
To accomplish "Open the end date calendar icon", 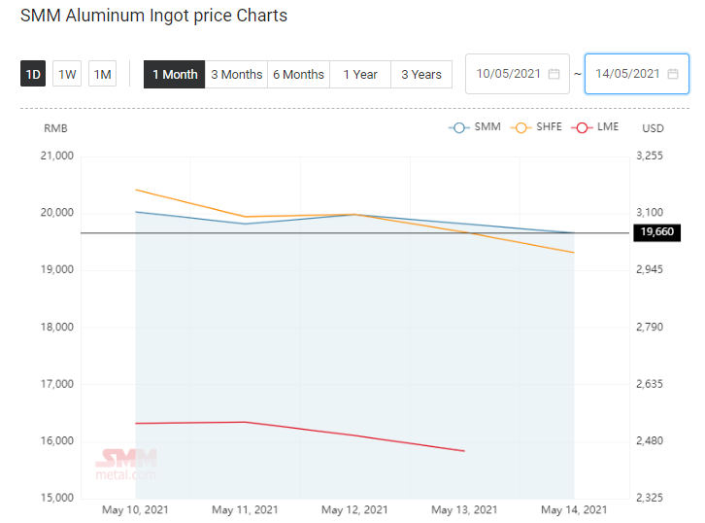I will (x=673, y=74).
